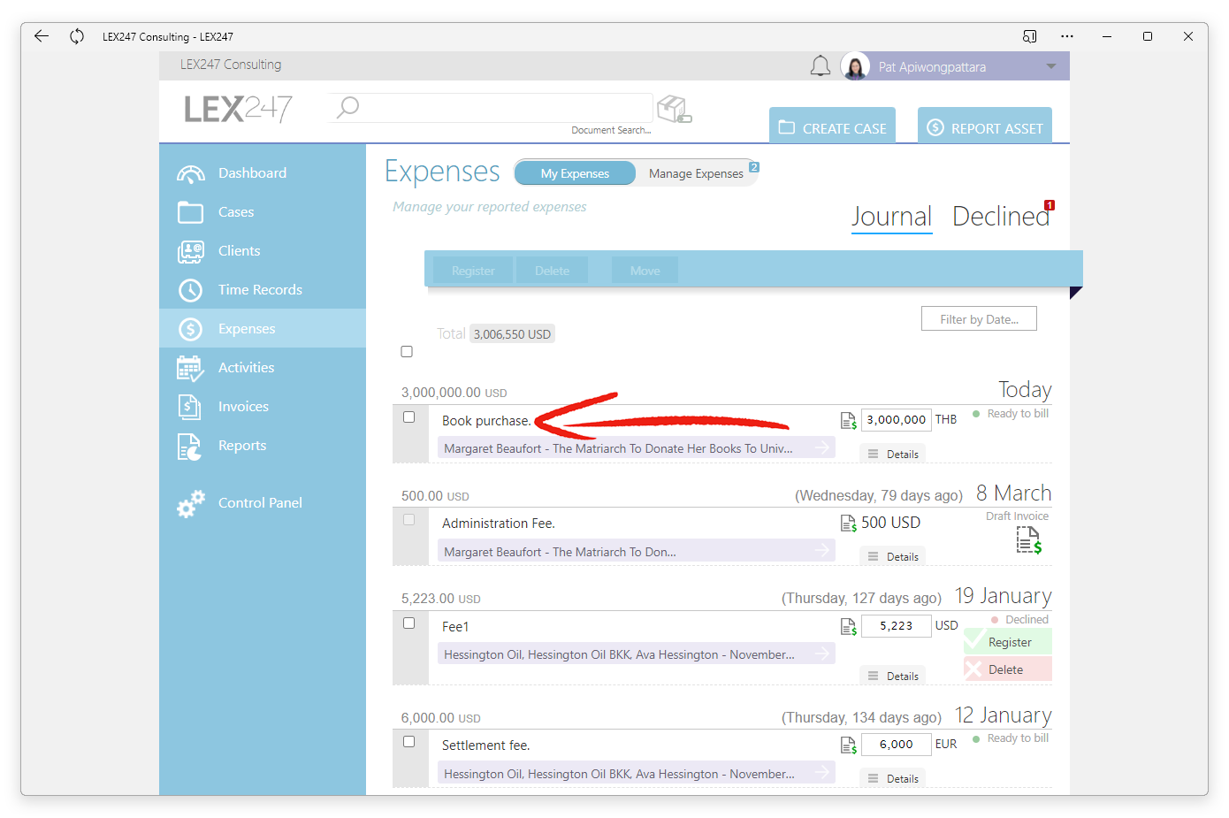1229x818 pixels.
Task: Click the Administration Fee invoice icon
Action: point(848,524)
